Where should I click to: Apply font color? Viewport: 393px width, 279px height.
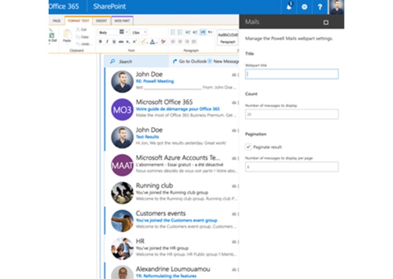(152, 42)
